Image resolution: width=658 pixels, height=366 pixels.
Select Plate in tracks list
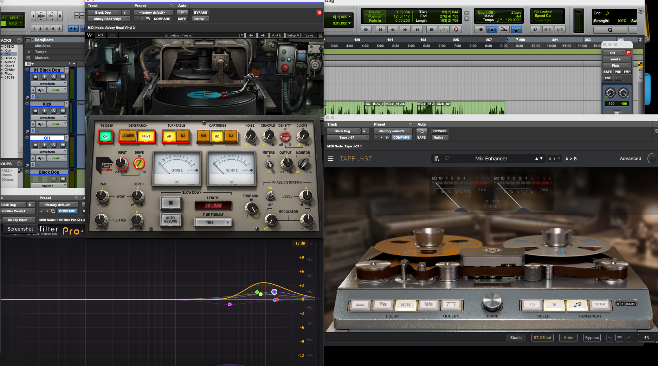click(x=8, y=74)
